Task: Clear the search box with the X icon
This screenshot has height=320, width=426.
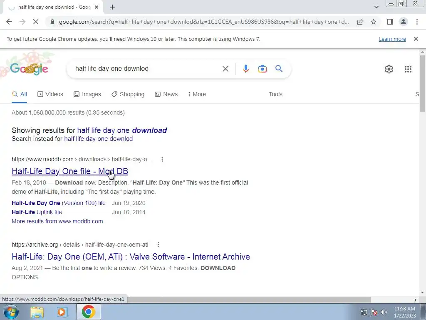Action: point(225,69)
